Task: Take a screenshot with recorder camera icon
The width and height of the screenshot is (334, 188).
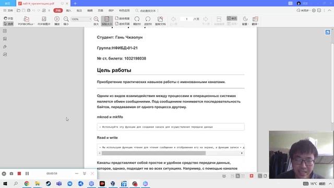Action: 11,173
